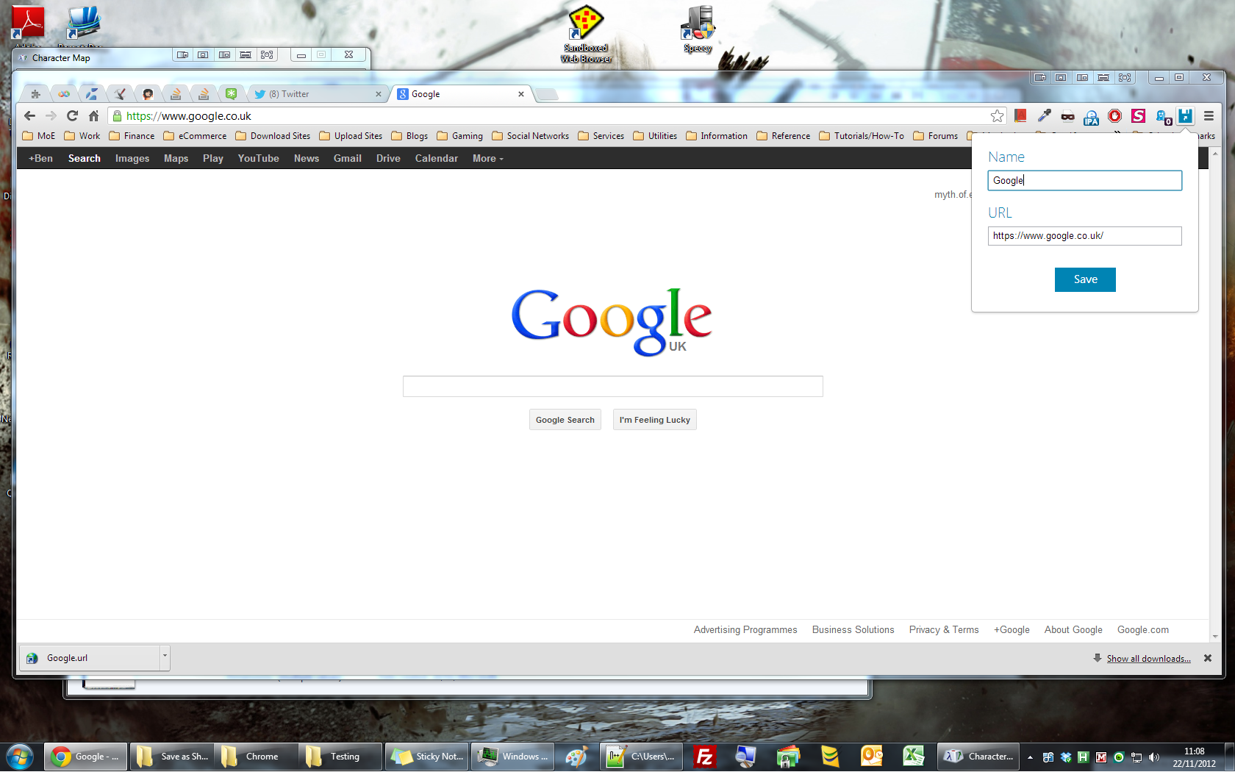
Task: Open the Tutorials/How-To bookmarks folder
Action: click(x=862, y=136)
